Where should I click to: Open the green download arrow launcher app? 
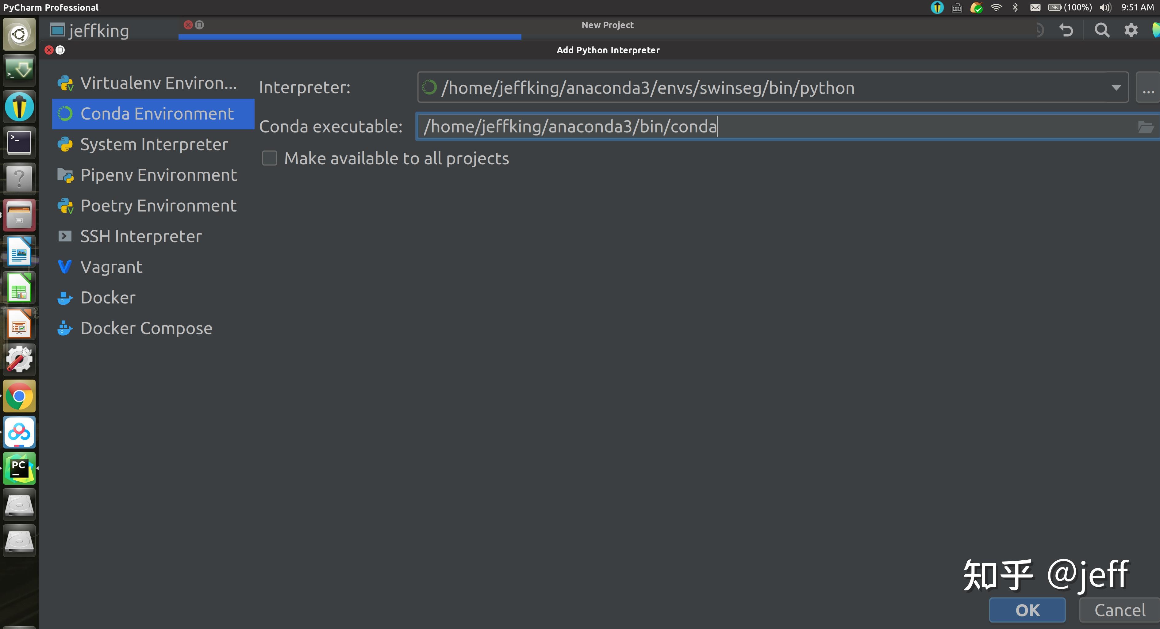coord(19,71)
